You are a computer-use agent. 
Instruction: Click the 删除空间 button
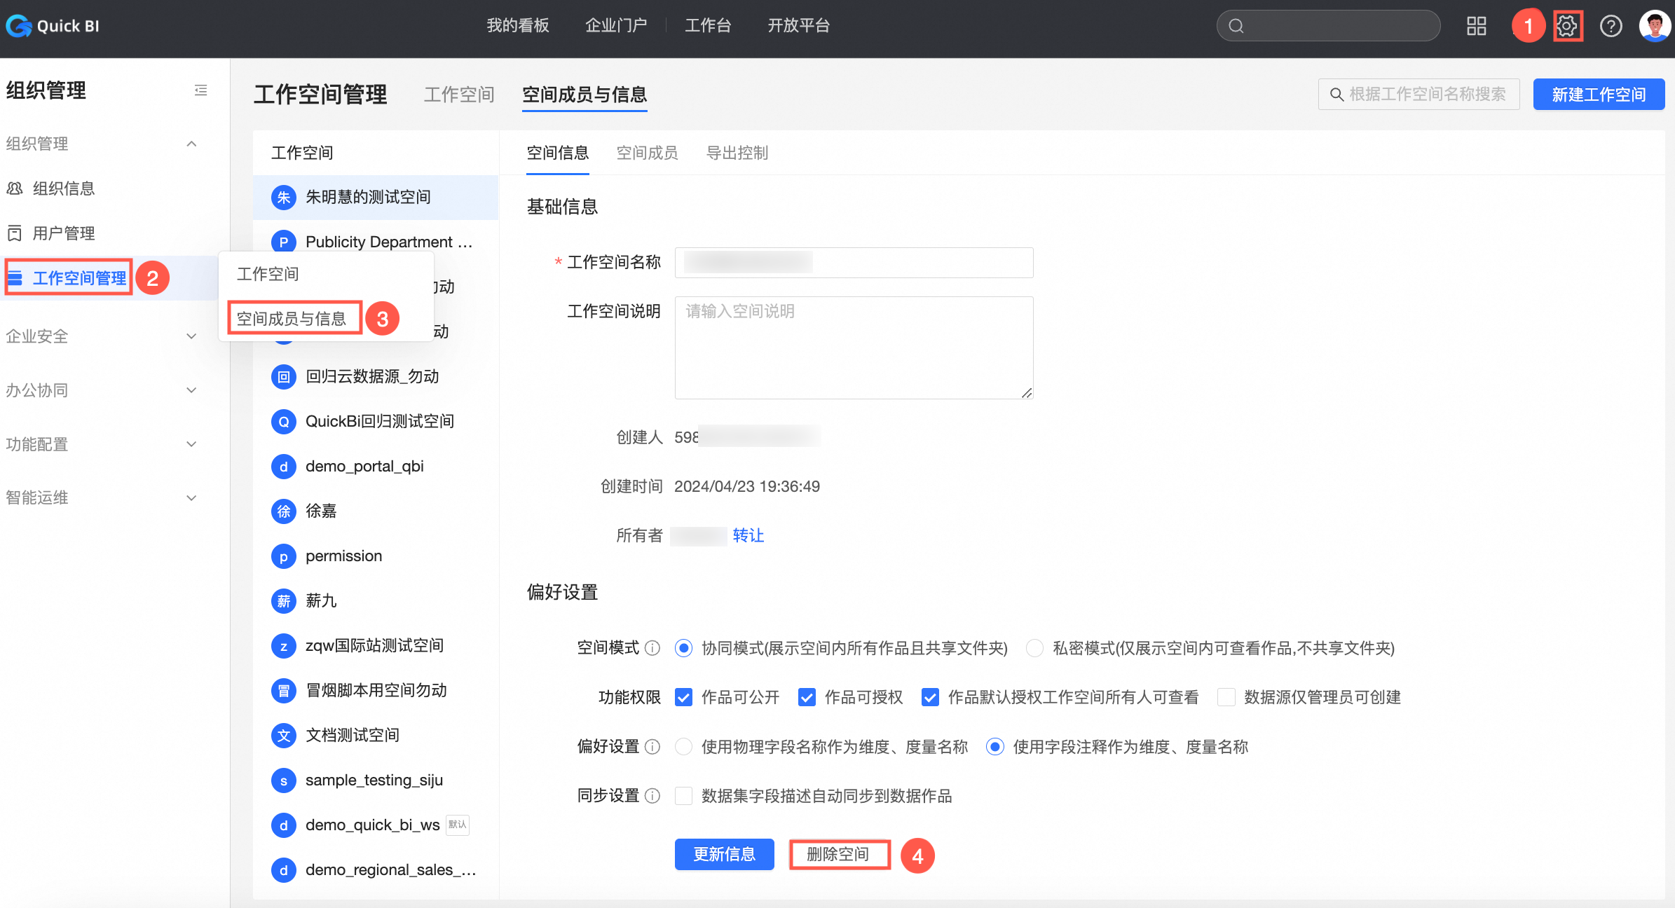pos(838,854)
